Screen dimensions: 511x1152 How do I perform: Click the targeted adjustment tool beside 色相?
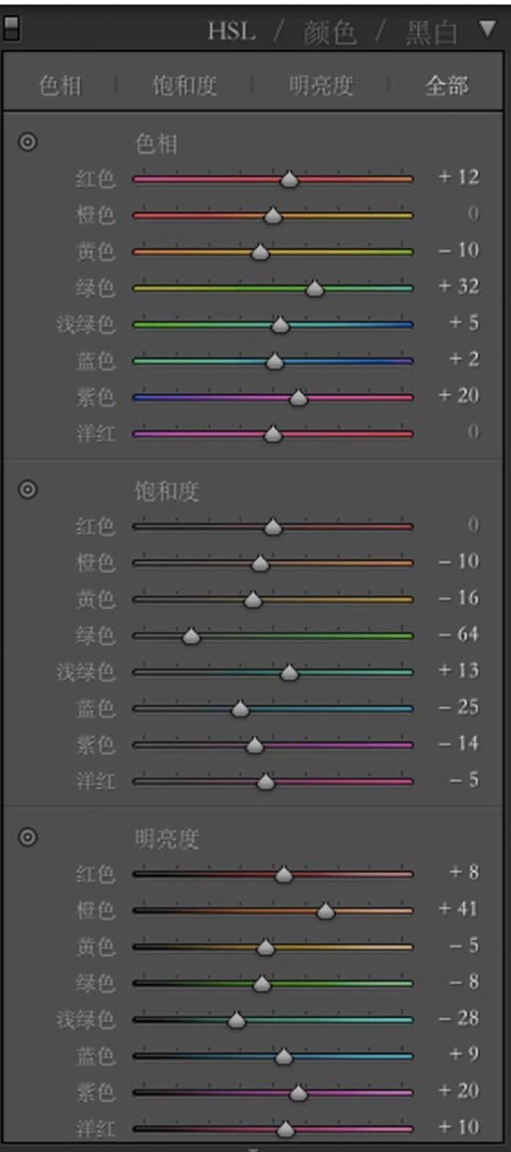click(29, 141)
